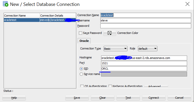Open the Role dropdown
This screenshot has height=102, width=194.
click(148, 49)
